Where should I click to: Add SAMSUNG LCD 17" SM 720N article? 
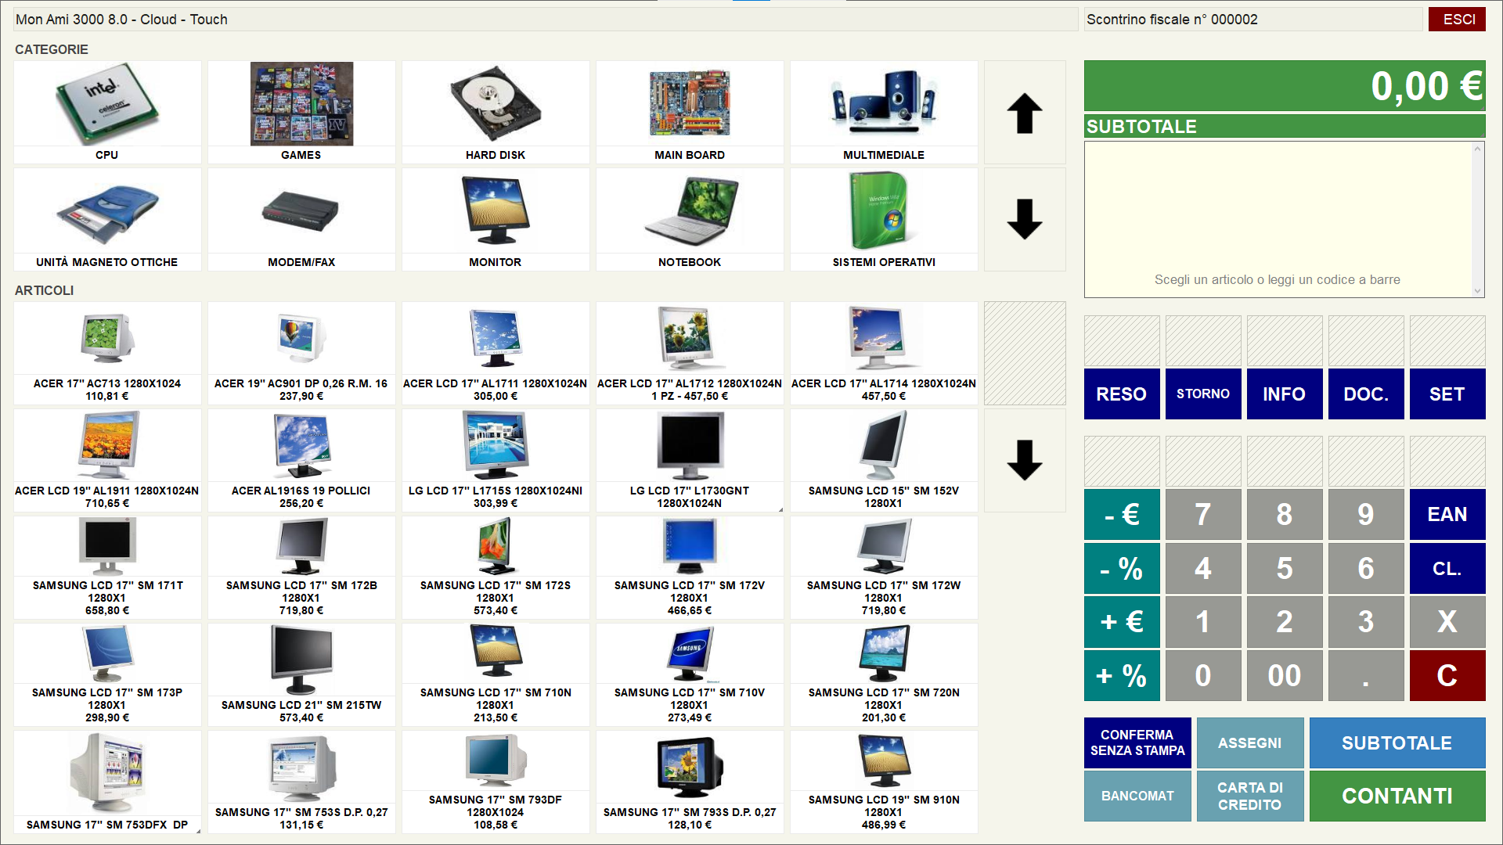(x=884, y=674)
